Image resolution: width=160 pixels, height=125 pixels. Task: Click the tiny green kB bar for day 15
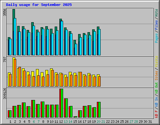(76, 117)
